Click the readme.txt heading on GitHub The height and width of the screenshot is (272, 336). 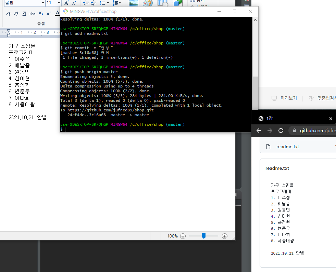[x=277, y=168]
